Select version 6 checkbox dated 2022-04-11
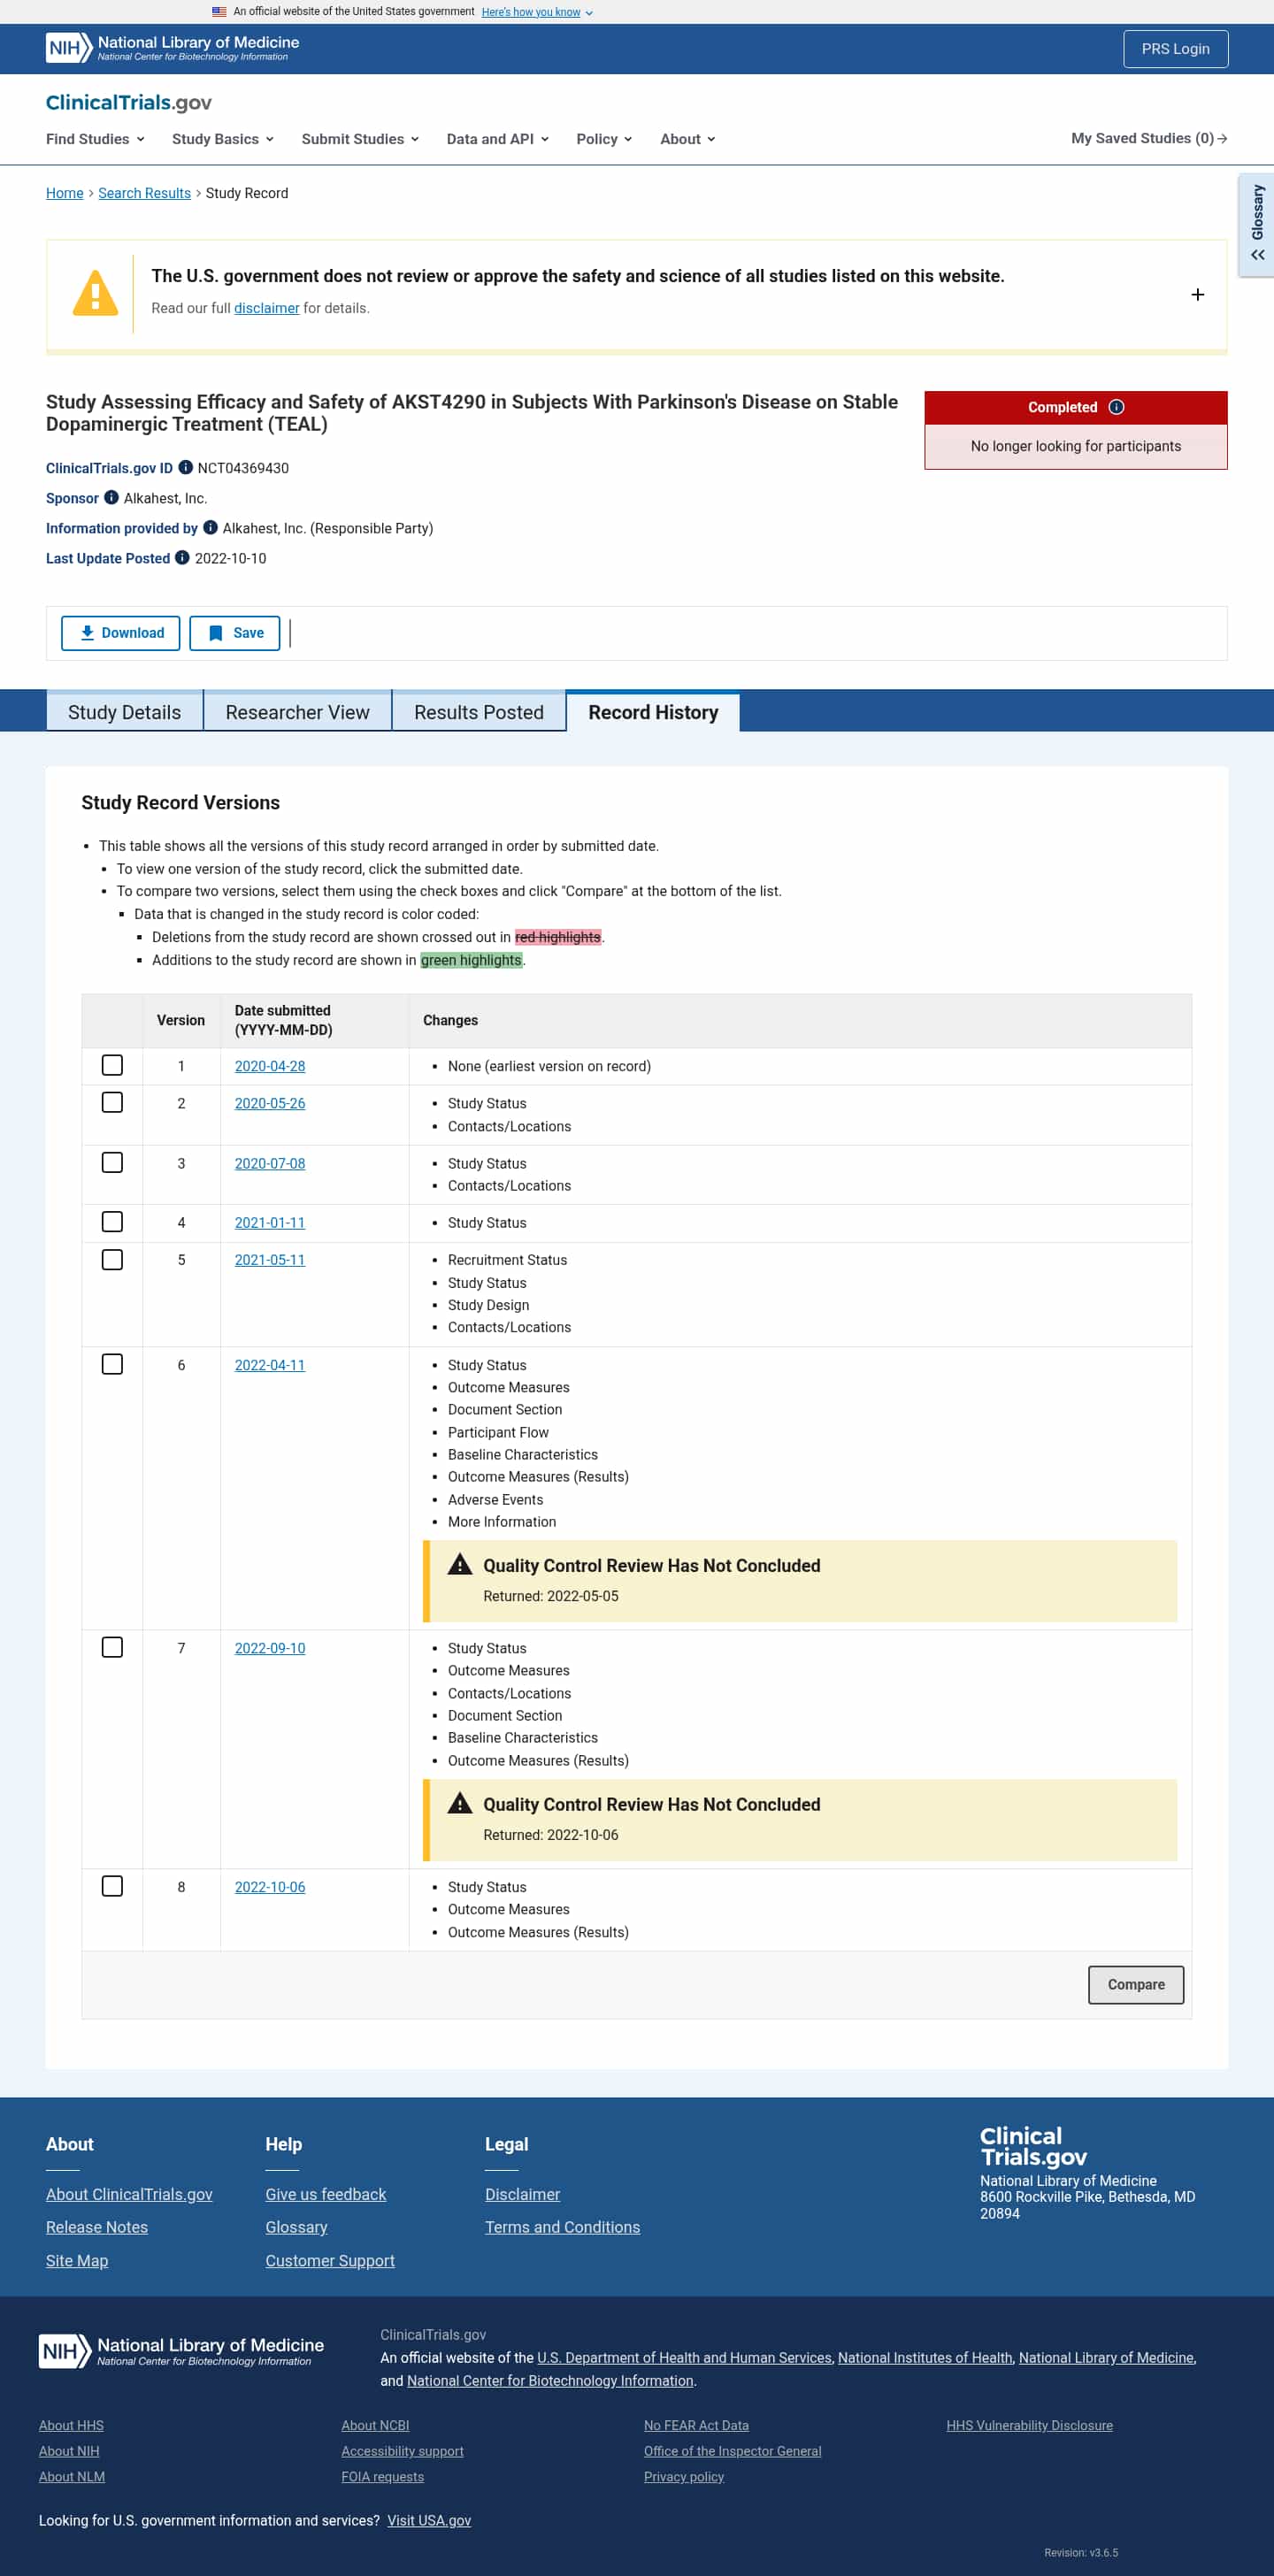The width and height of the screenshot is (1274, 2576). tap(112, 1365)
